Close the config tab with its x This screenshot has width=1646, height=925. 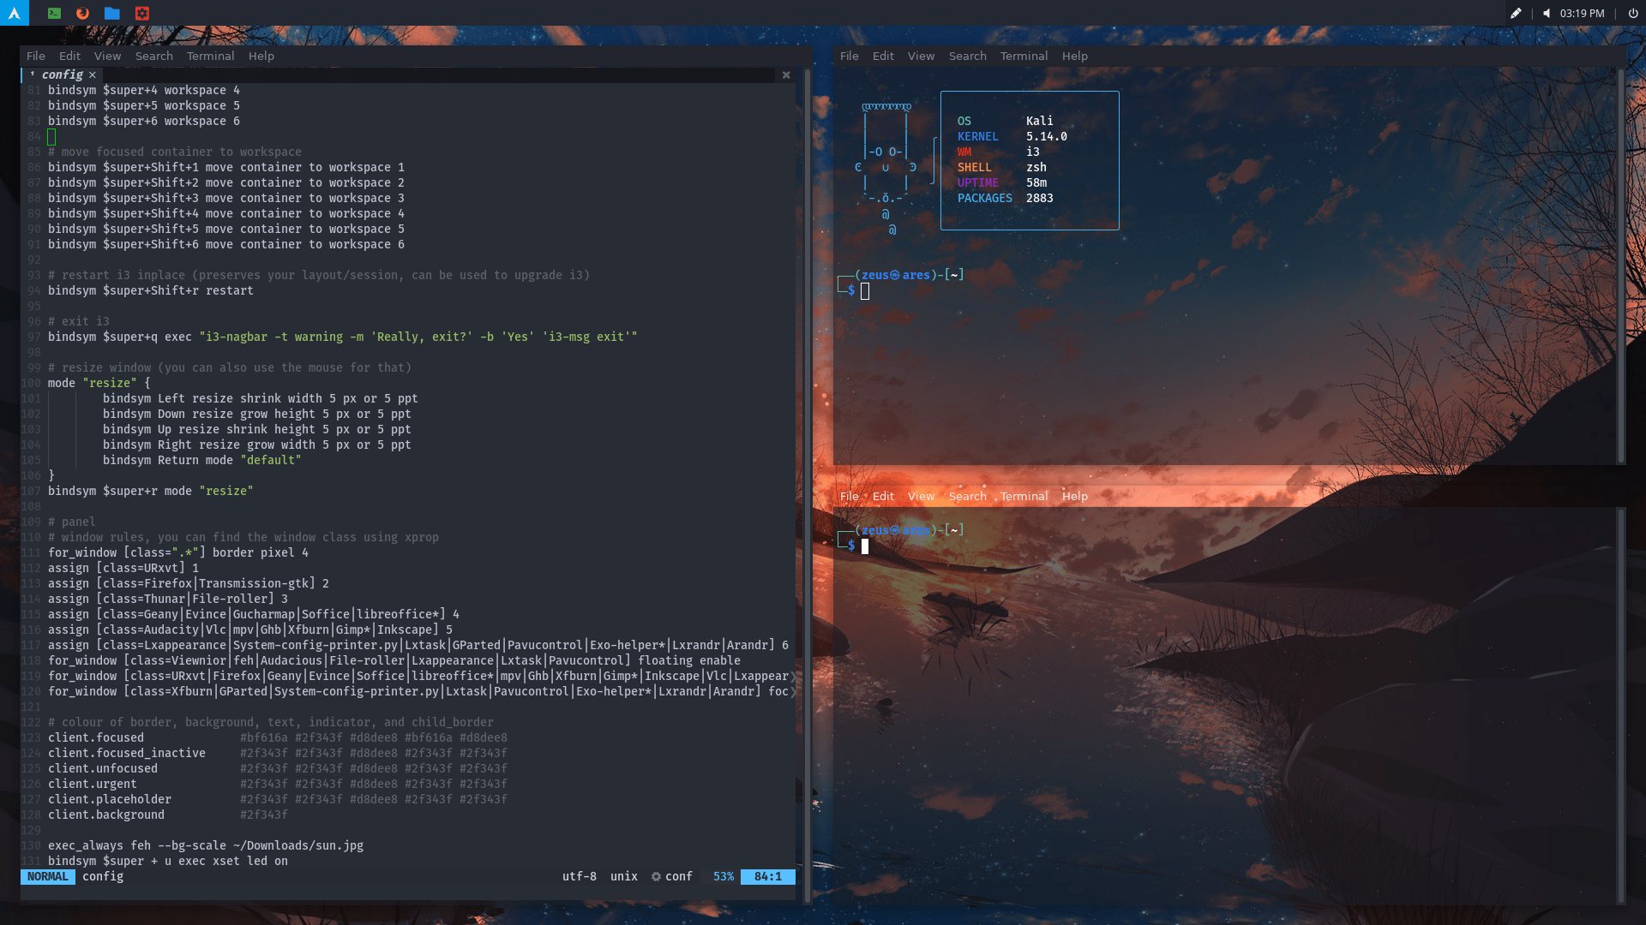pos(93,75)
